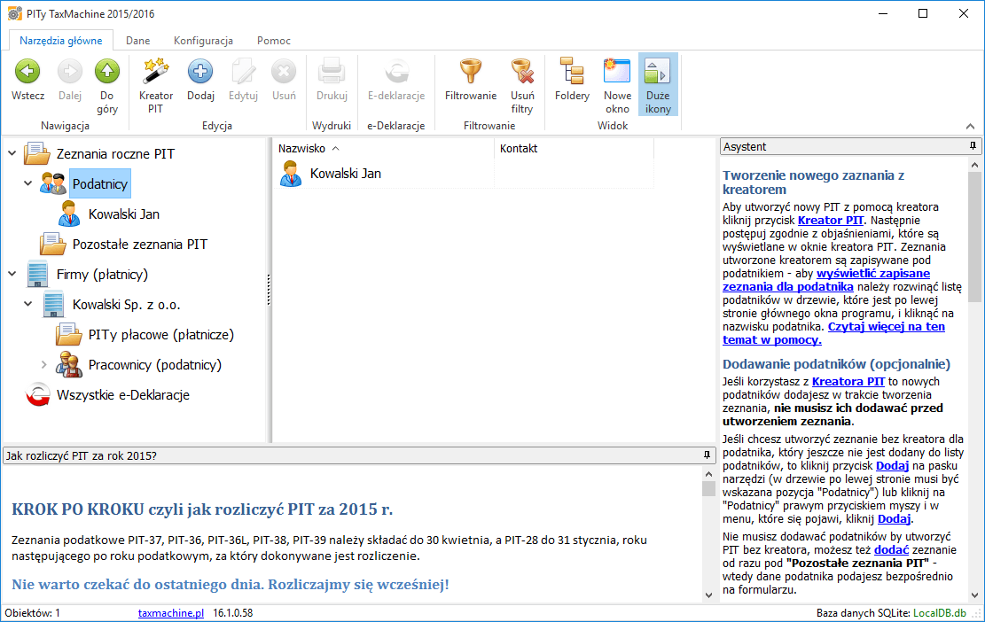Toggle Duże ikony view mode
This screenshot has height=622, width=985.
coord(658,73)
